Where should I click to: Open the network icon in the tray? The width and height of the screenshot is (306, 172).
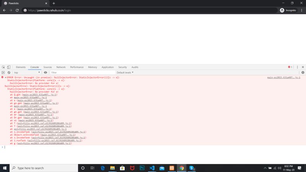pos(275,168)
